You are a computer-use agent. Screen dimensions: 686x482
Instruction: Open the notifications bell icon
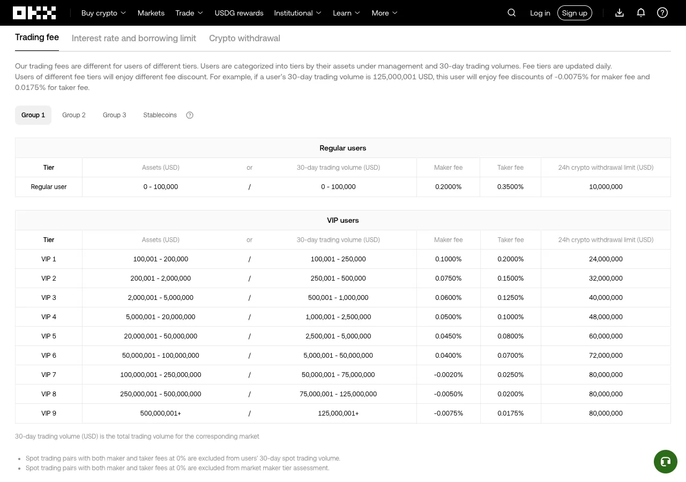pyautogui.click(x=641, y=13)
